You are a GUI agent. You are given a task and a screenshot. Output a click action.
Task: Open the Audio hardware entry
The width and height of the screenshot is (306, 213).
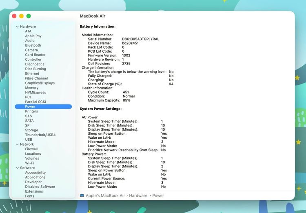pyautogui.click(x=30, y=41)
